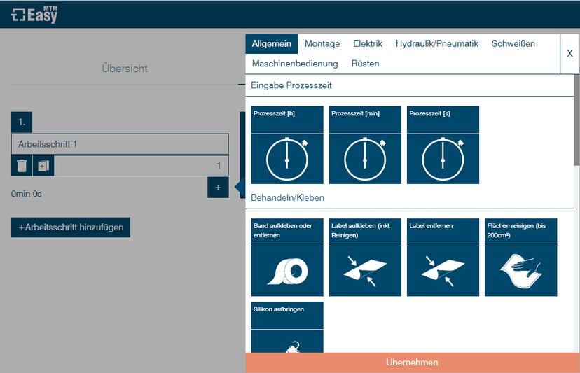
Task: Click +Arbeitsschritt hinzufügen button
Action: 71,227
